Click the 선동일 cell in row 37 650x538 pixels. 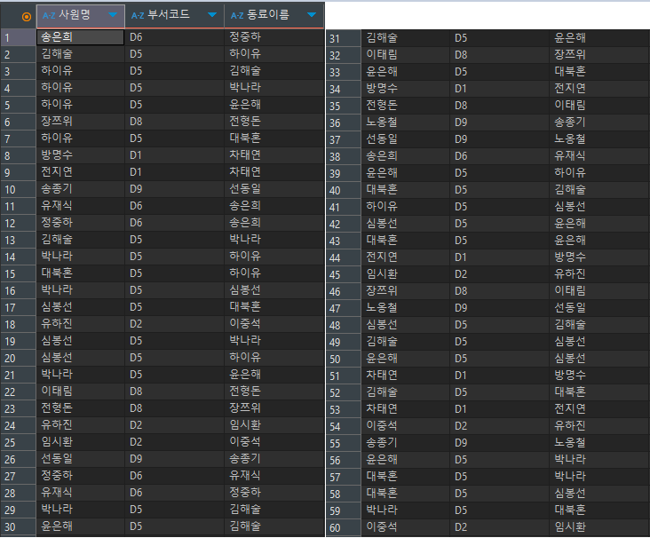[406, 139]
